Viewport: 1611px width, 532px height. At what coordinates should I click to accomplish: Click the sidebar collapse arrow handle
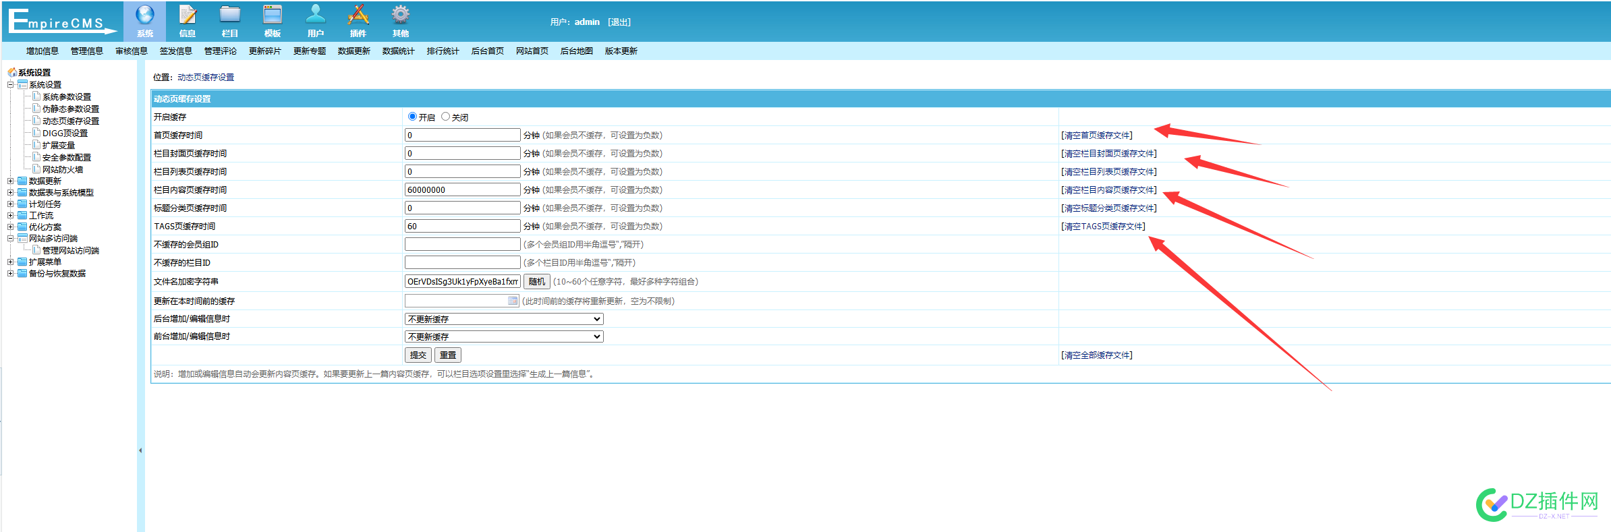tap(140, 450)
